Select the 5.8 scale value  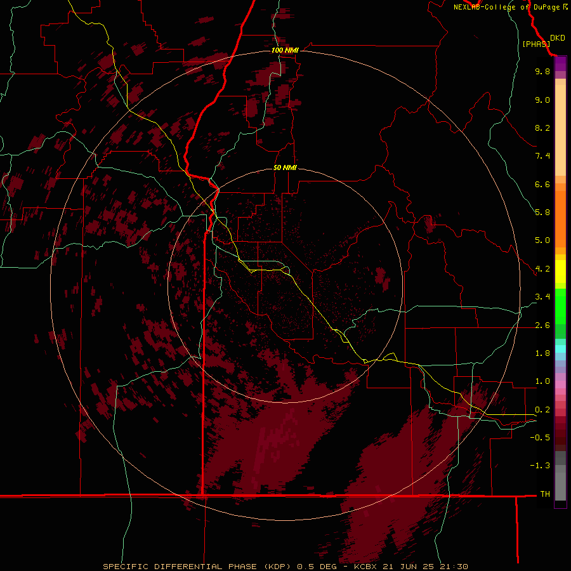(542, 213)
